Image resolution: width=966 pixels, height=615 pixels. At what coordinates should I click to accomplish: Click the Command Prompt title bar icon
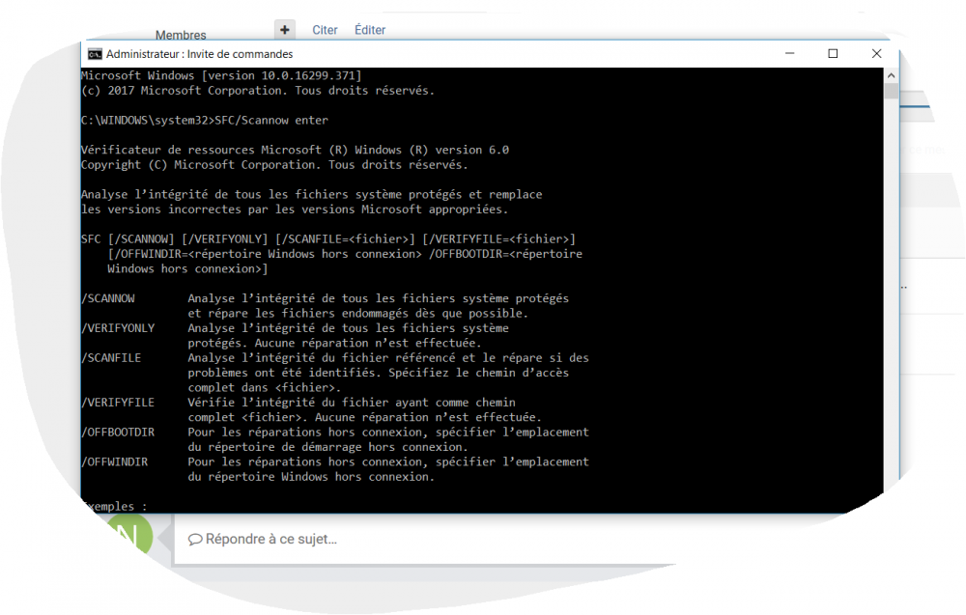95,54
